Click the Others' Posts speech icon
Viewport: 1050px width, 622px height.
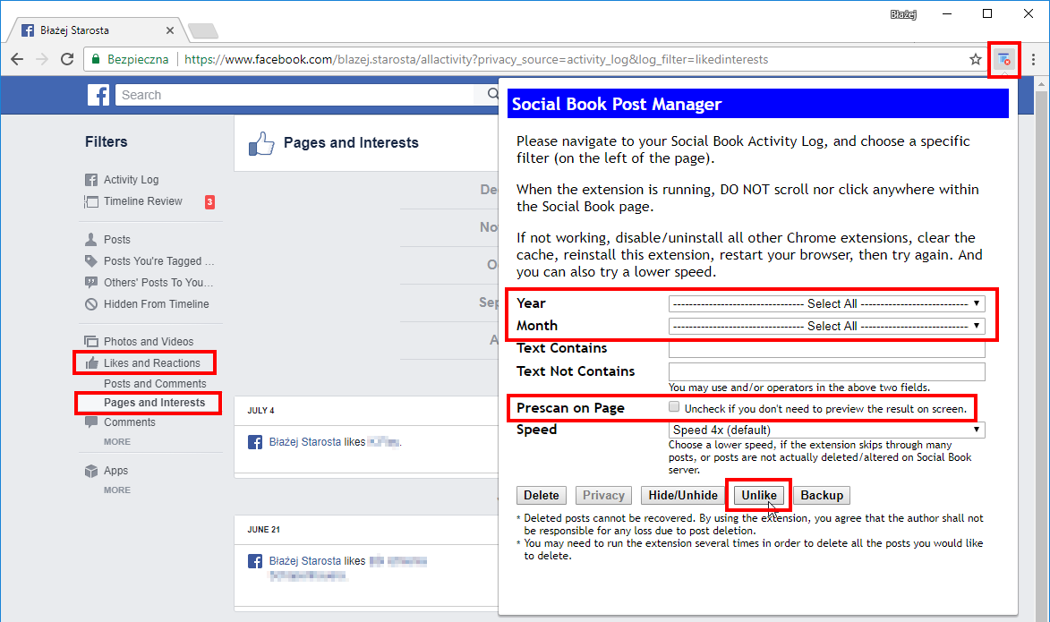(91, 283)
